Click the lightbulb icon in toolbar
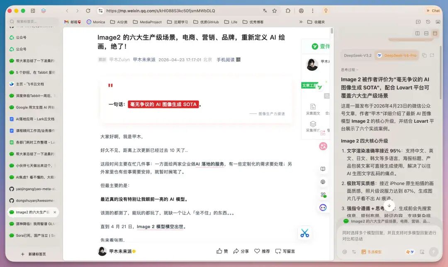The width and height of the screenshot is (448, 267). coord(326,11)
